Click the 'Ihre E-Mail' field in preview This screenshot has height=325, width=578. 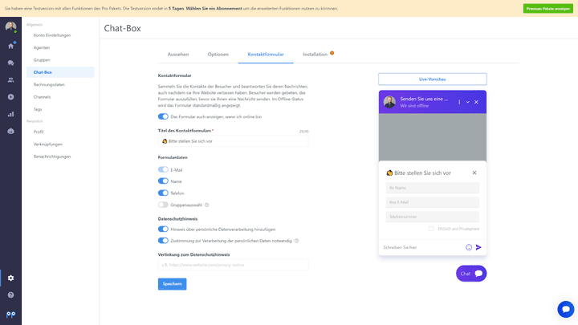click(433, 202)
